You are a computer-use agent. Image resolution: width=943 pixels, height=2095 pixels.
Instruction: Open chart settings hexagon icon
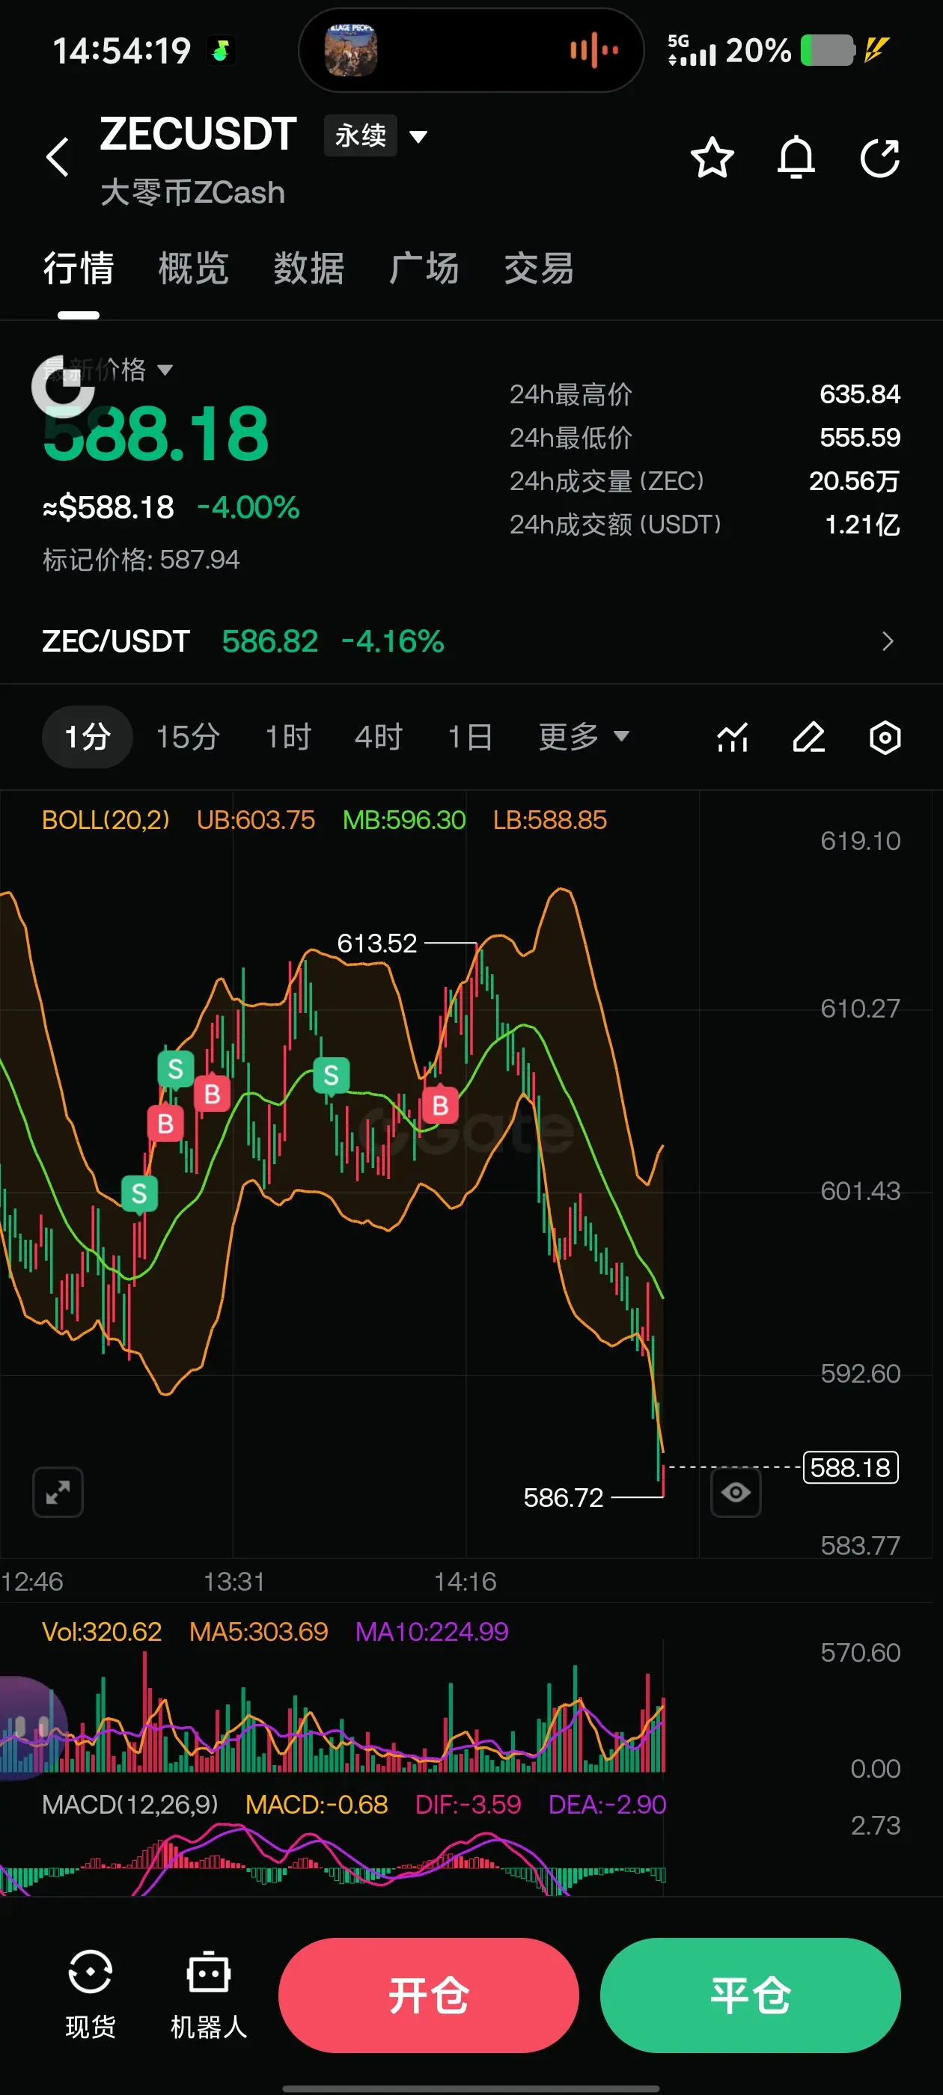pyautogui.click(x=885, y=738)
